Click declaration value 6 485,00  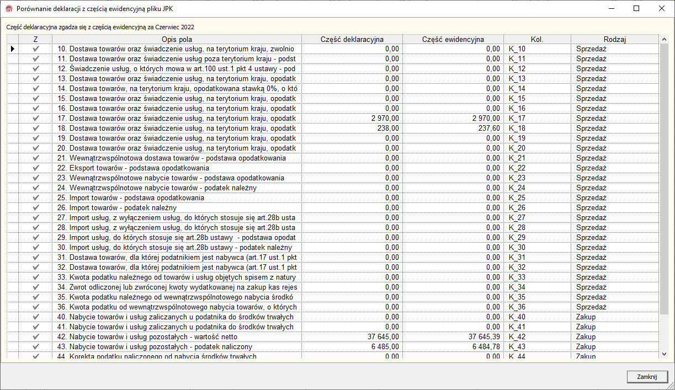(352, 347)
